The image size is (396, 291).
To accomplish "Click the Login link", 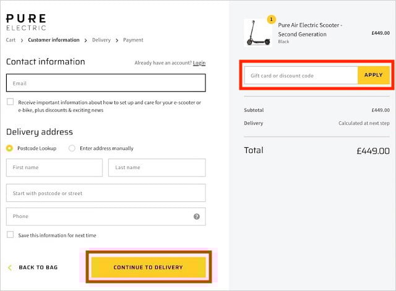I will 199,63.
